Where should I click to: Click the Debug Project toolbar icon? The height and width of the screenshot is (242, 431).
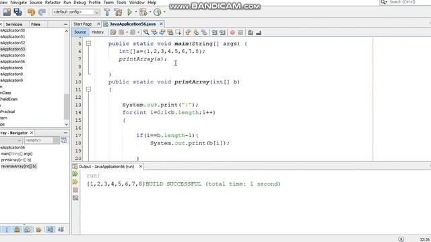coord(143,12)
